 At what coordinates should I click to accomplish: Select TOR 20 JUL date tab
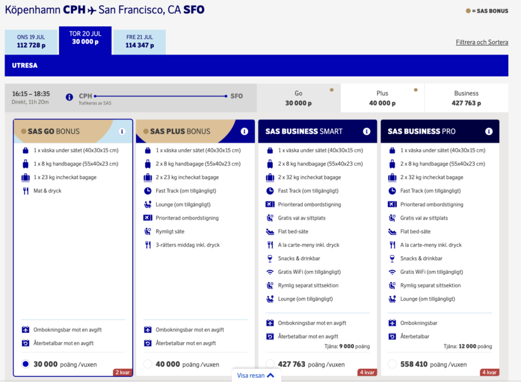pyautogui.click(x=85, y=40)
